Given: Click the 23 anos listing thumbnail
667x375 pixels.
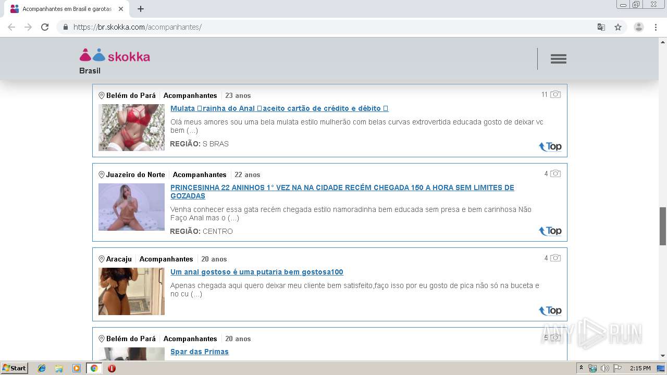Looking at the screenshot, I should [x=131, y=128].
